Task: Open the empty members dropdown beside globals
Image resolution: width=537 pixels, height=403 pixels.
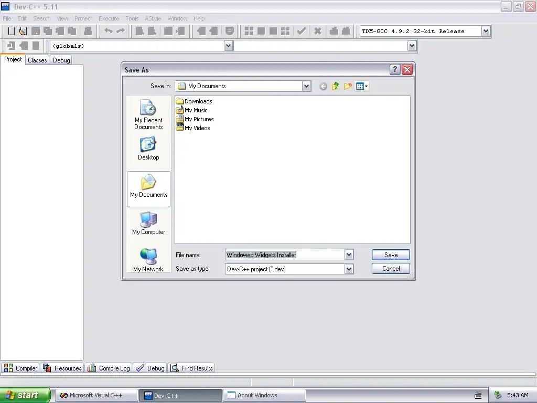Action: click(412, 46)
